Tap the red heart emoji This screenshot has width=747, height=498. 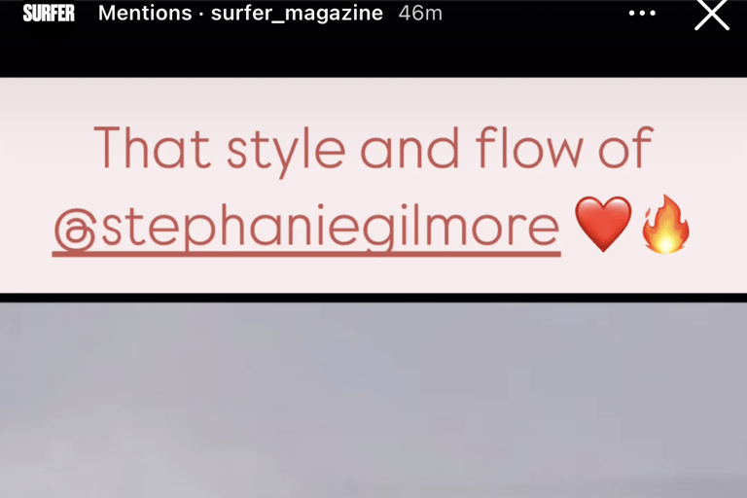(603, 224)
